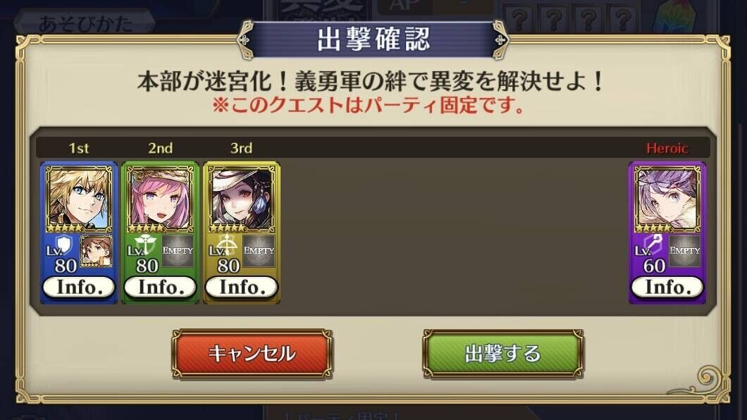Select the shield class icon on first card
This screenshot has height=420, width=747.
click(63, 246)
